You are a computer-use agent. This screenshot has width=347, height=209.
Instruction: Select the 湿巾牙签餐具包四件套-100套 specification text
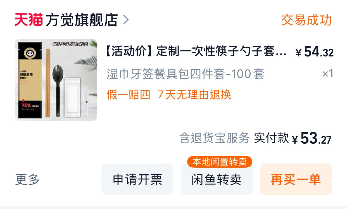click(186, 74)
